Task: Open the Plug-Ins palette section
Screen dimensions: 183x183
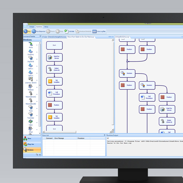Action: [x=32, y=144]
